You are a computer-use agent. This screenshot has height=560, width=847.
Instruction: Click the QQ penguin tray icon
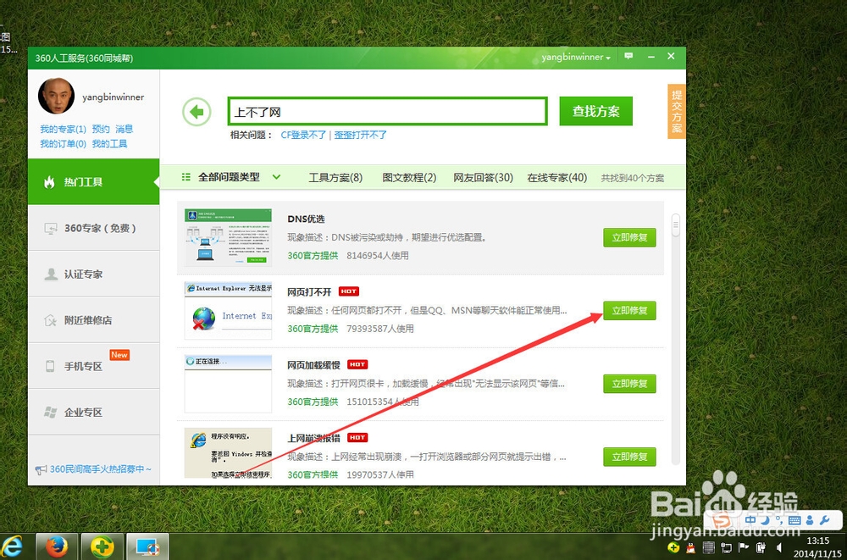(691, 547)
